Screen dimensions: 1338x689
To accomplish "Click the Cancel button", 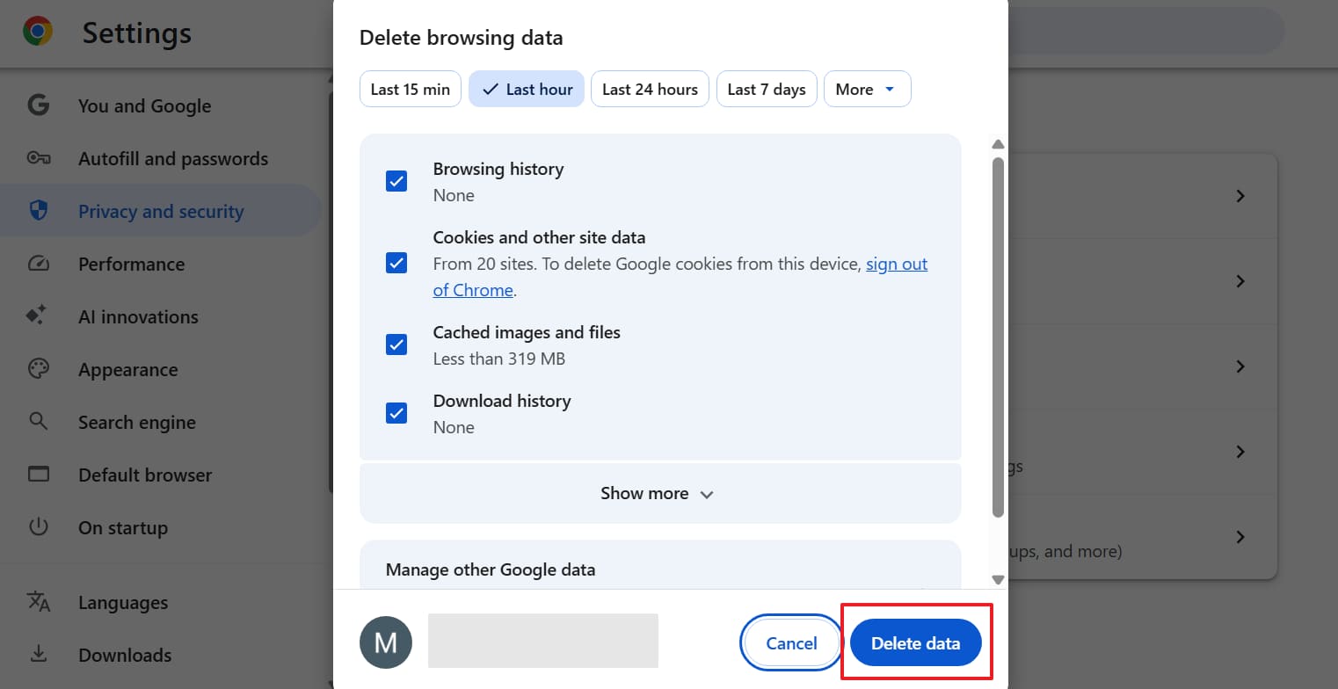I will [791, 642].
